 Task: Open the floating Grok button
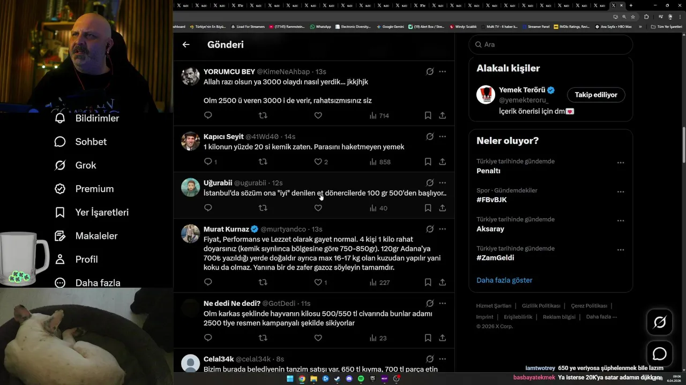click(659, 322)
